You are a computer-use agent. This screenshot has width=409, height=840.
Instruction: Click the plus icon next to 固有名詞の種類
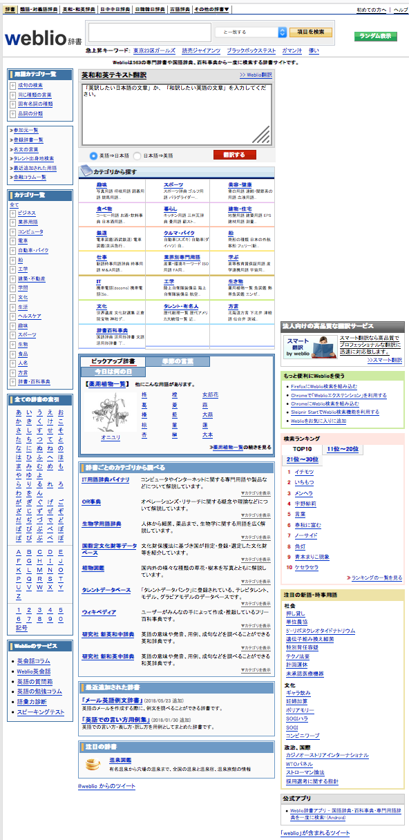tap(12, 104)
